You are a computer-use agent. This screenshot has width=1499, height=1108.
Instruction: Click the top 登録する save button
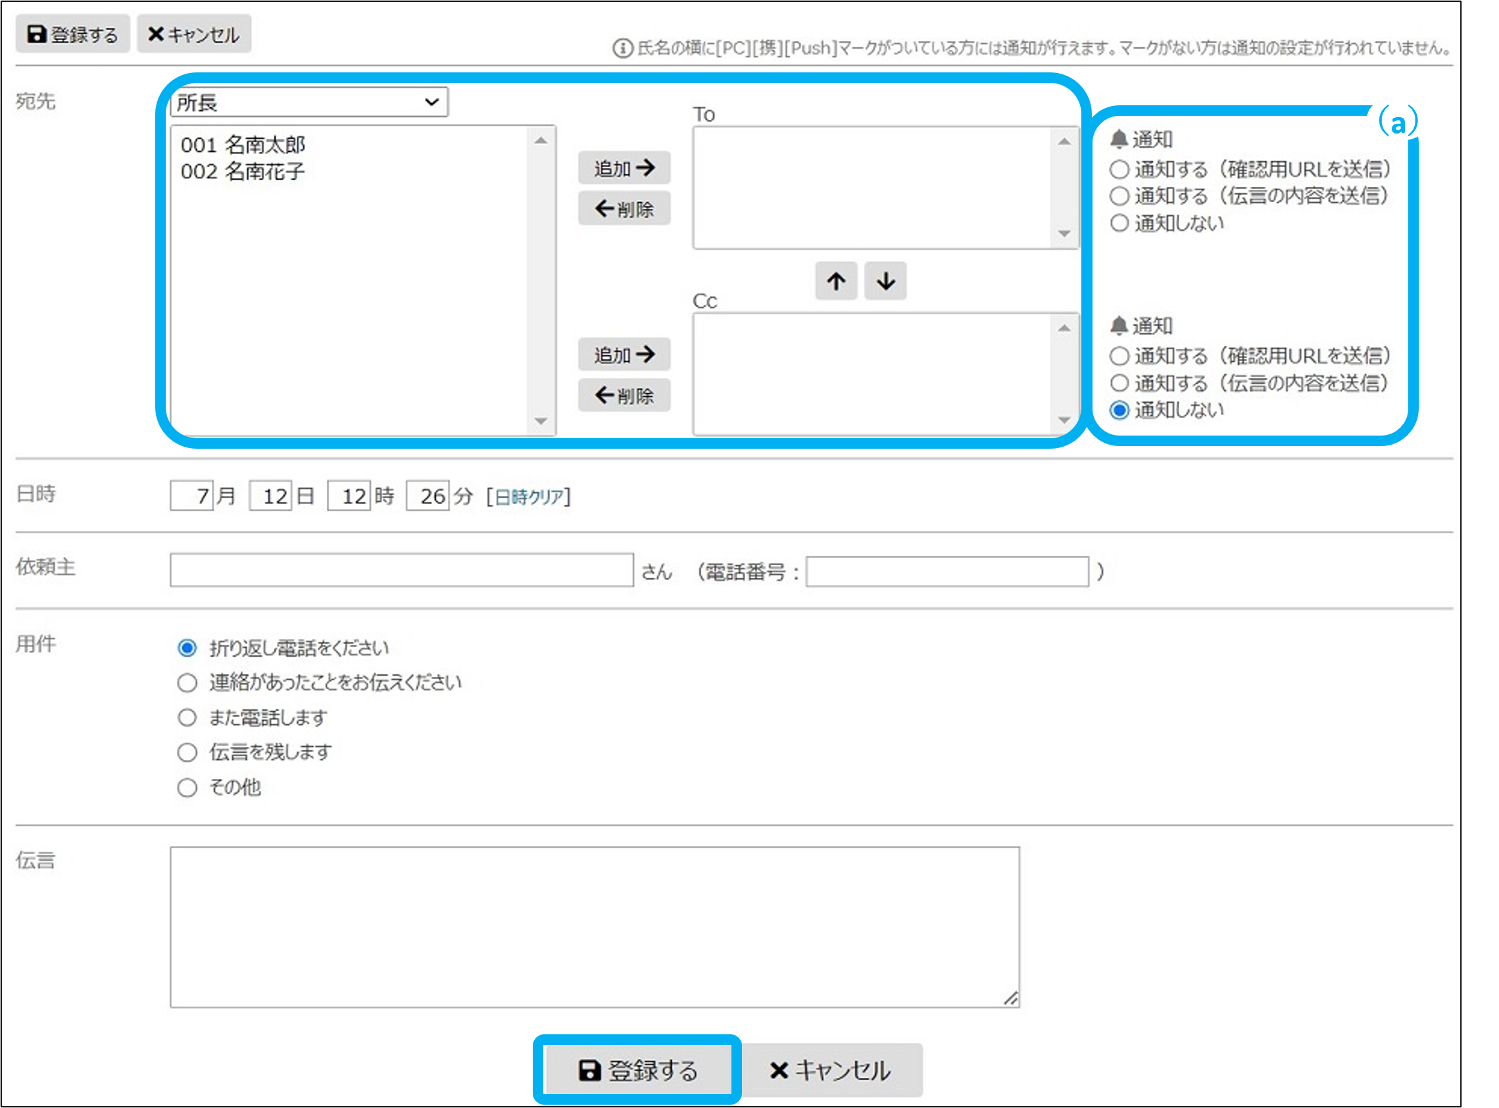click(x=72, y=34)
